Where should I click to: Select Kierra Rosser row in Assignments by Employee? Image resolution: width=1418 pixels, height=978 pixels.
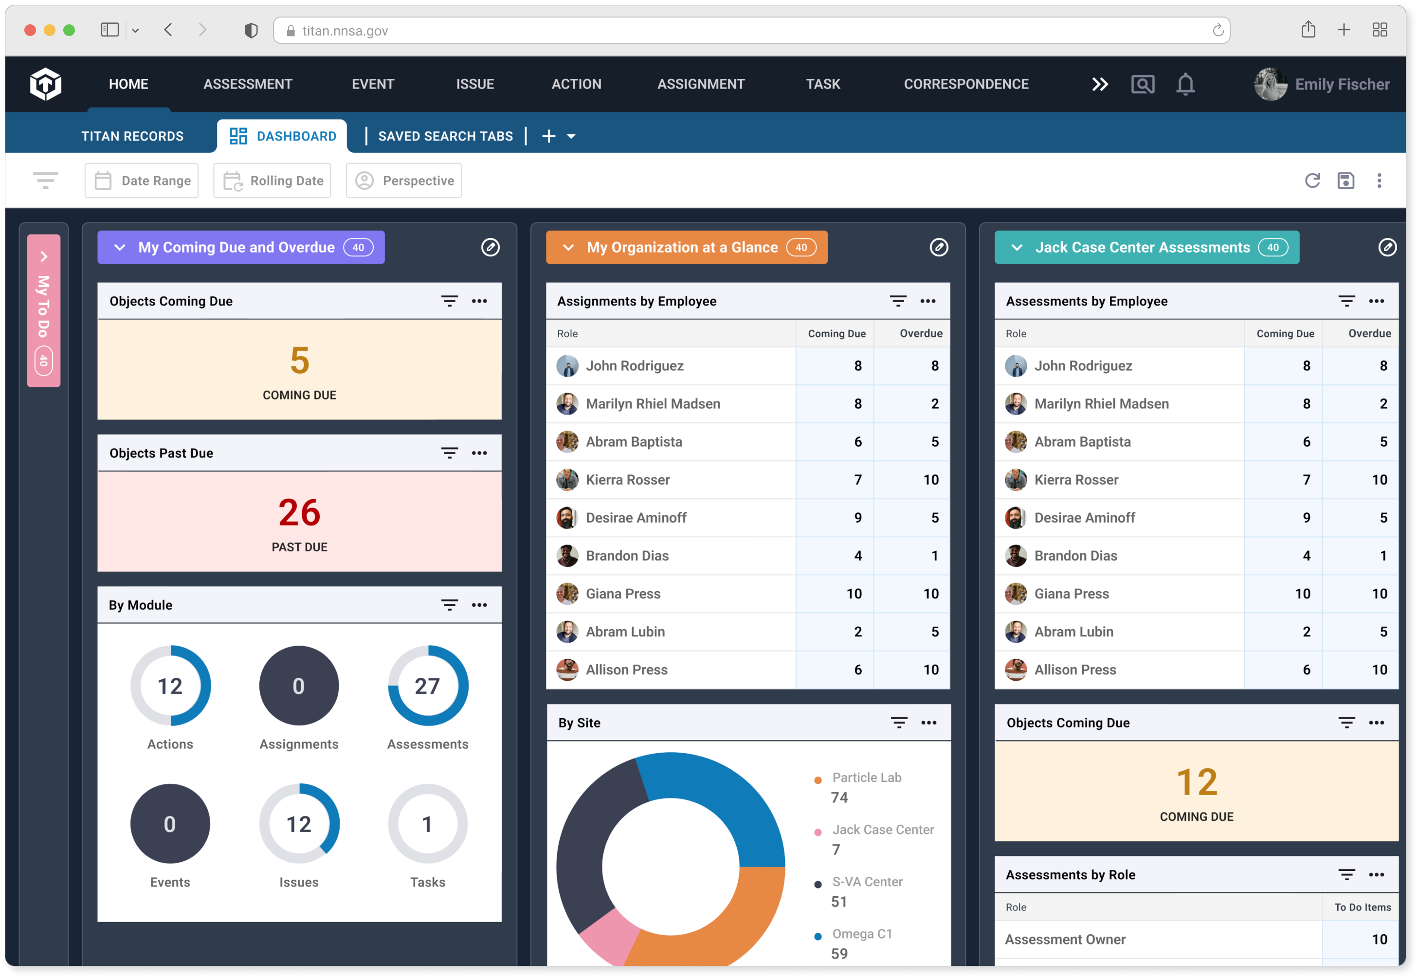747,480
